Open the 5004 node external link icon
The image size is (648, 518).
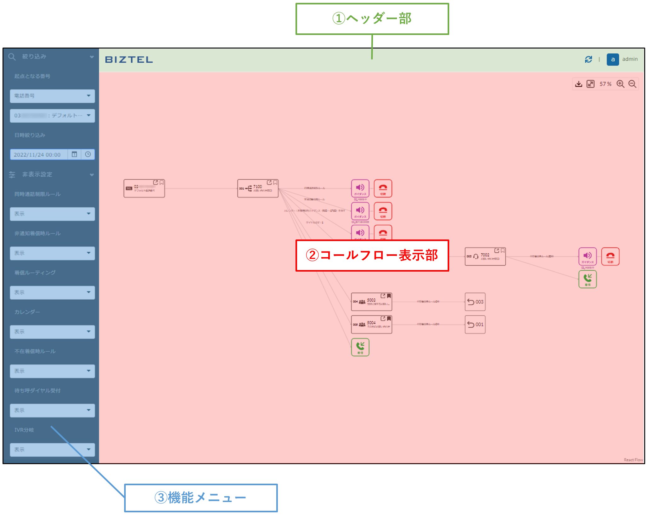383,319
